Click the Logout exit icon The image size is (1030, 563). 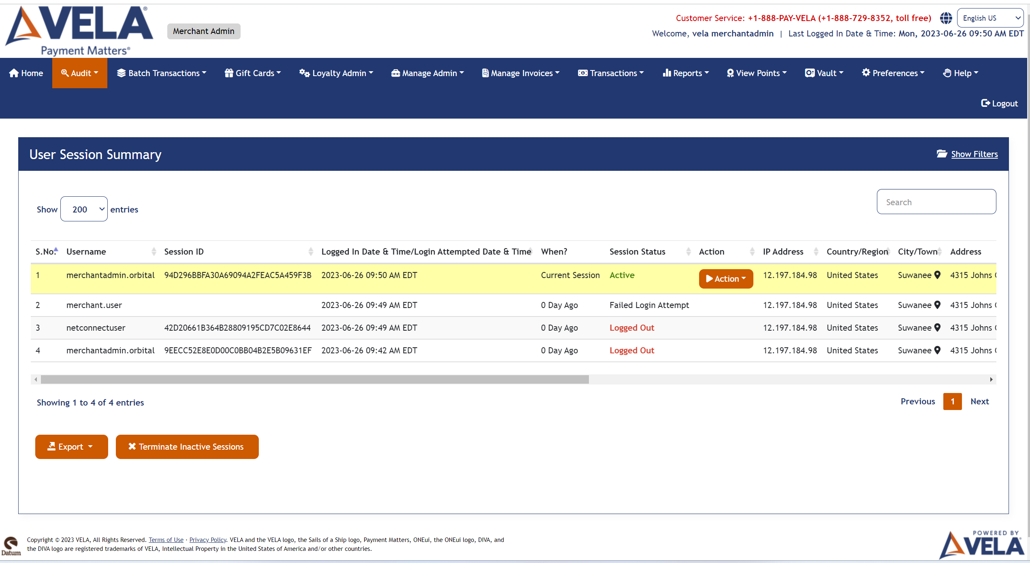985,103
